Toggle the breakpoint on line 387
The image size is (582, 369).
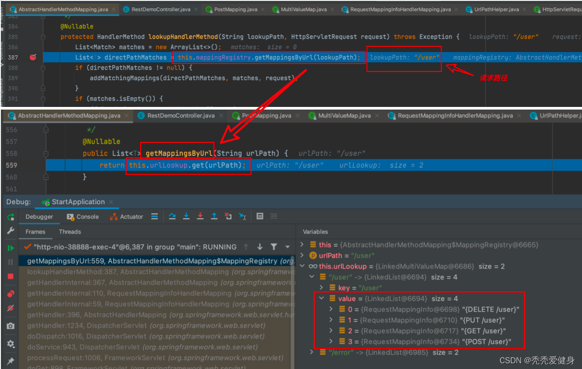pyautogui.click(x=33, y=57)
